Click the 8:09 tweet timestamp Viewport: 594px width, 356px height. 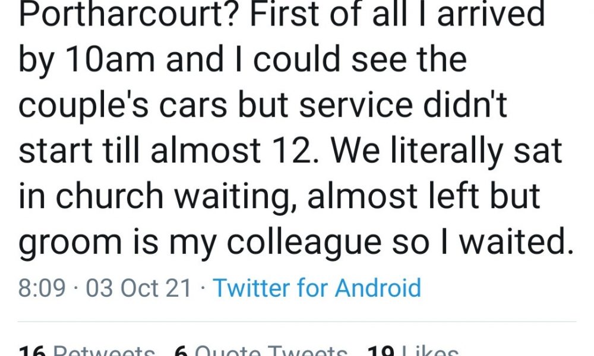click(42, 288)
